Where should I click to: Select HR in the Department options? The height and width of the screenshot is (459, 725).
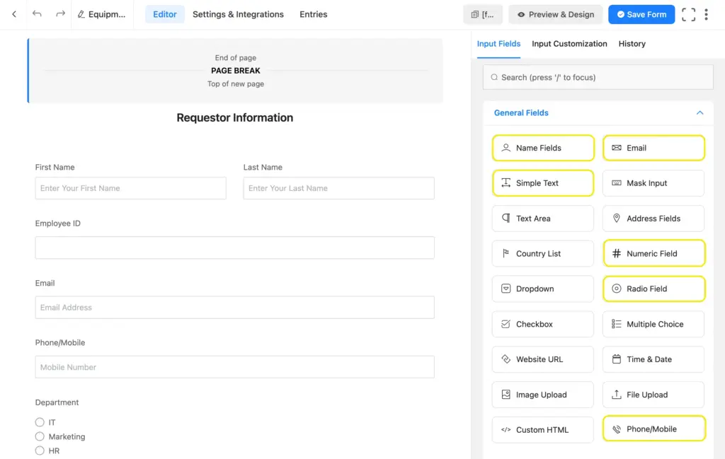[x=40, y=451]
